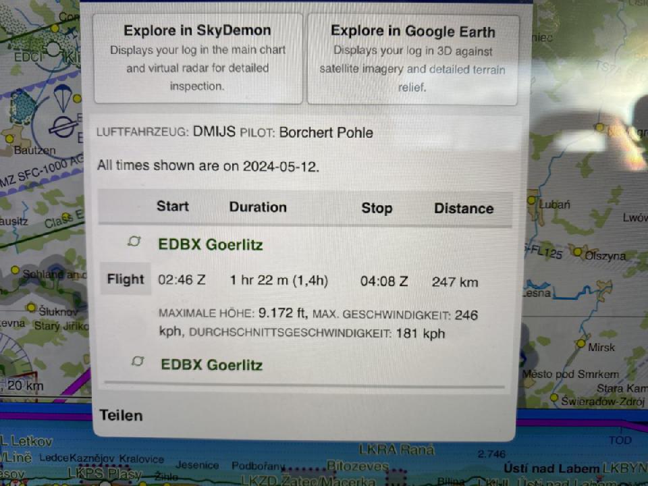Click the Lubań label on the map
Viewport: 648px width, 486px height.
coord(555,204)
